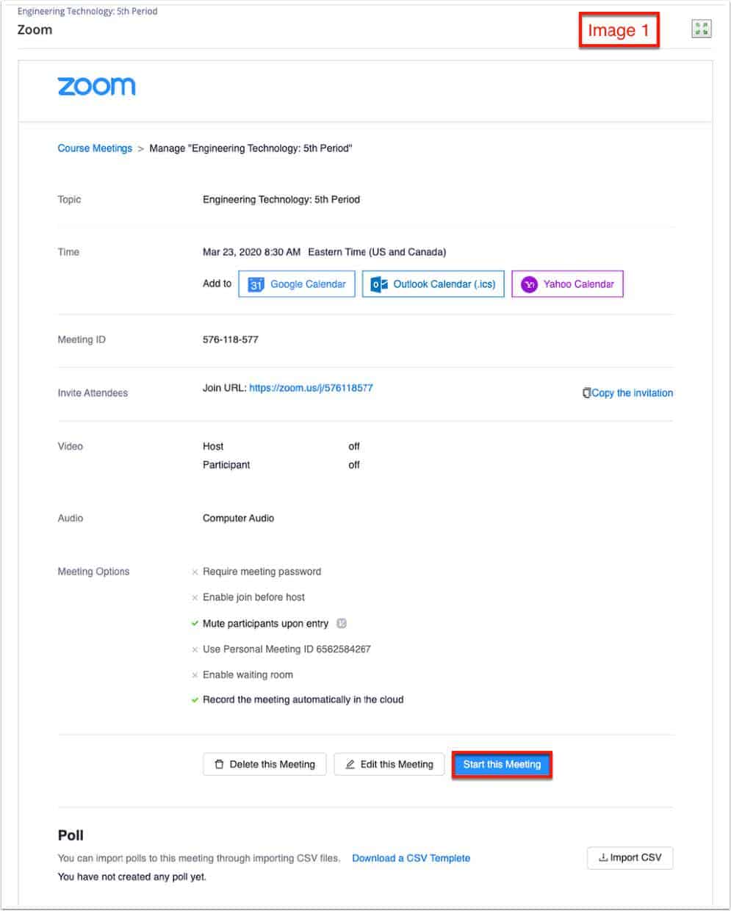Viewport: 731px width, 911px height.
Task: Click breadcrumb text Manage "Engineering Technology: 5th Period"
Action: [x=251, y=148]
